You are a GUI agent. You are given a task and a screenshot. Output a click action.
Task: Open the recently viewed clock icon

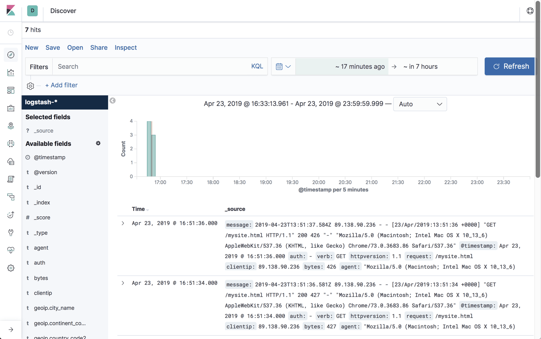tap(11, 32)
